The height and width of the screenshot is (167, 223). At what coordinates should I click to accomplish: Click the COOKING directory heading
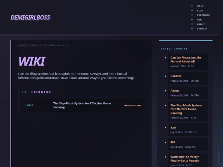click(42, 92)
